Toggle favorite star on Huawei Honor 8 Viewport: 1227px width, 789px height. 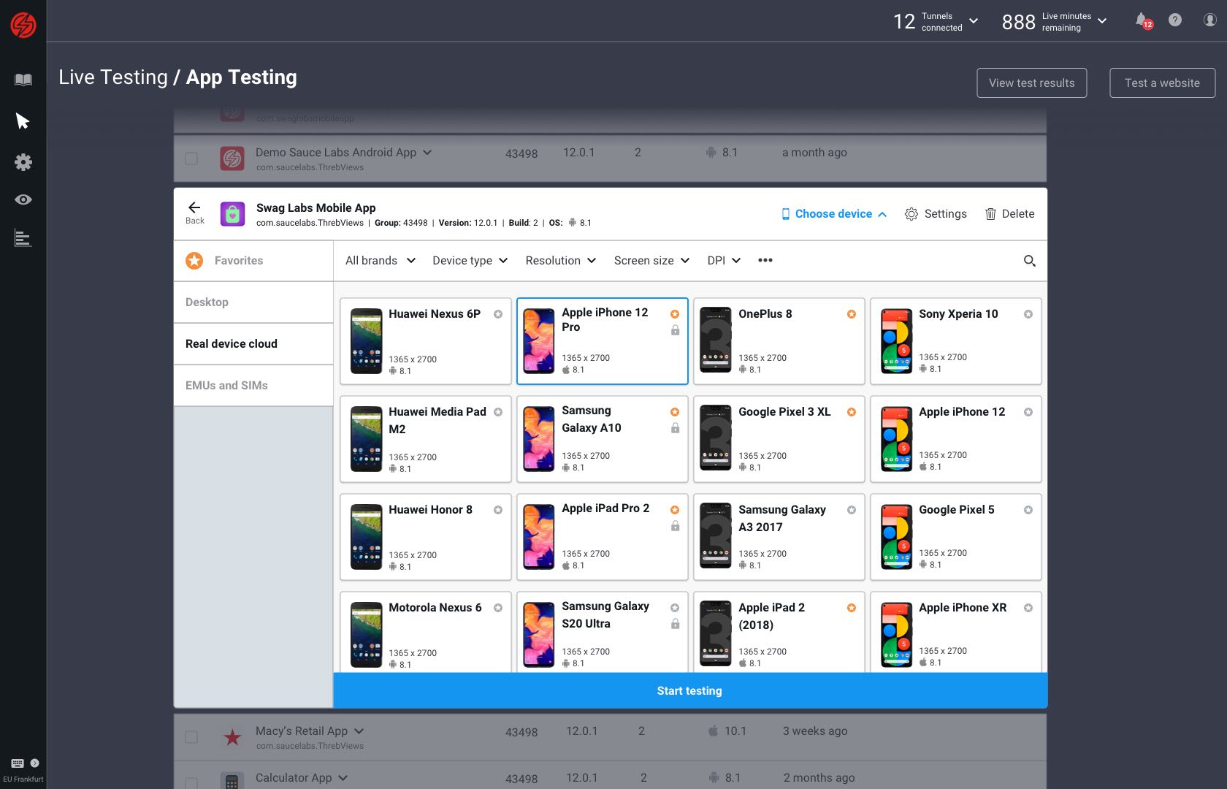coord(498,510)
